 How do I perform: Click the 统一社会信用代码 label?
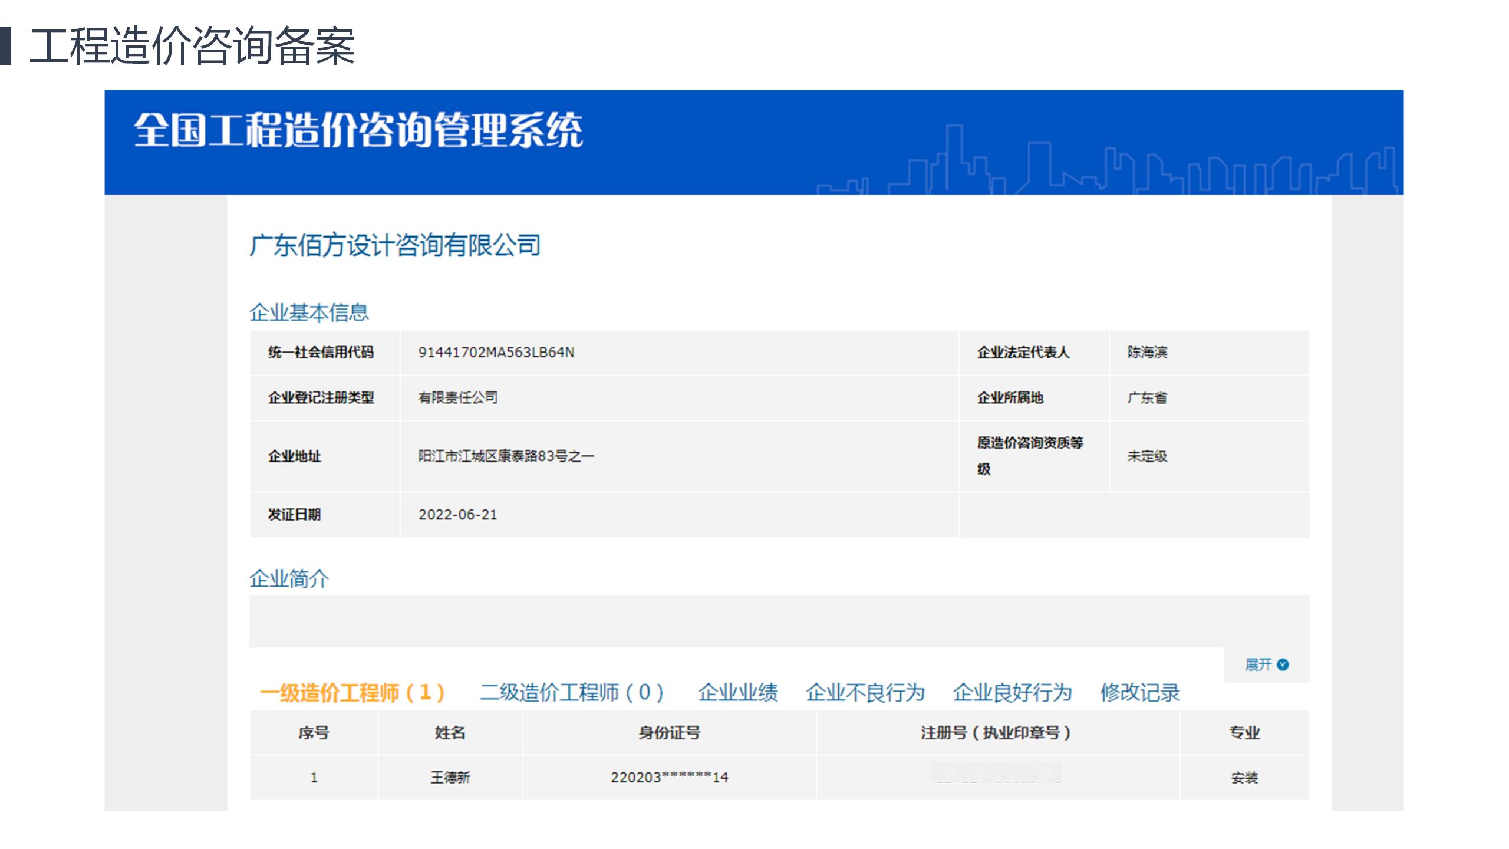pyautogui.click(x=321, y=353)
